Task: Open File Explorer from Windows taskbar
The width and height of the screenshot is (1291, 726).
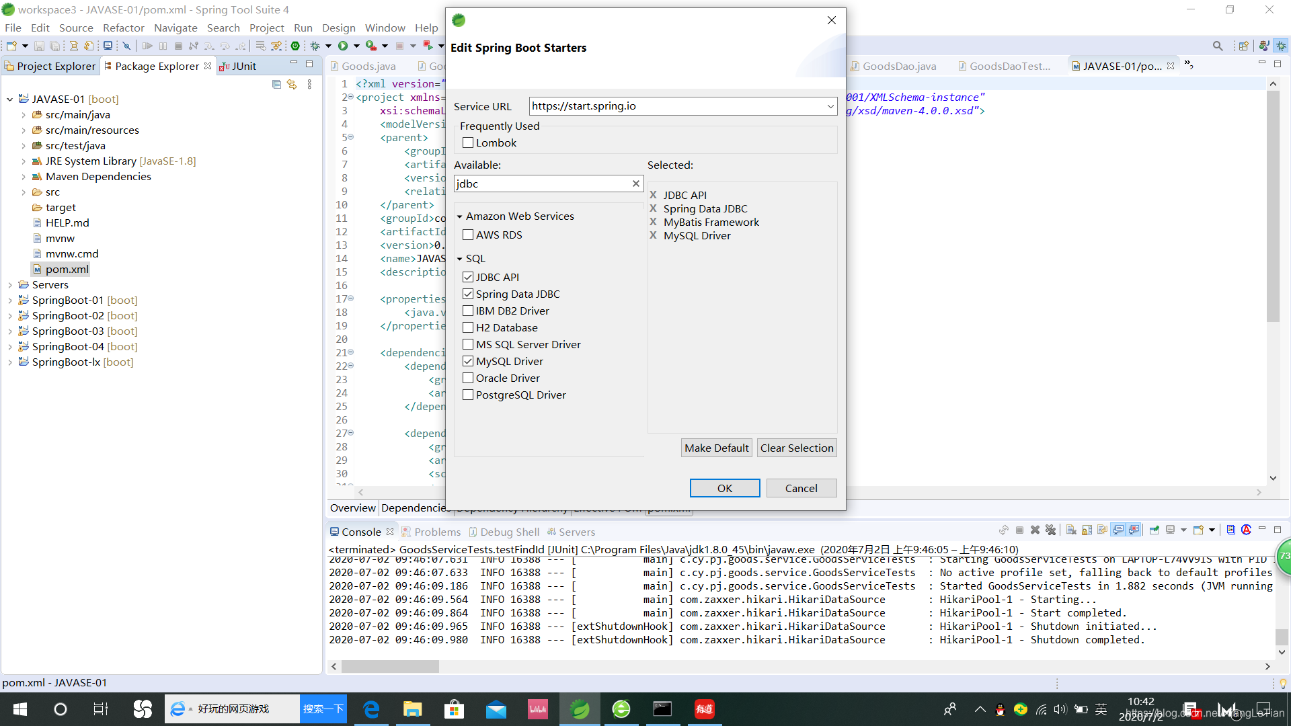Action: tap(412, 709)
